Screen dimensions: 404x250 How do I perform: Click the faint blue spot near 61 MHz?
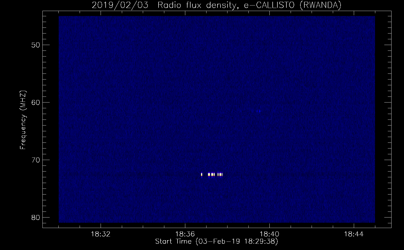tap(259, 111)
